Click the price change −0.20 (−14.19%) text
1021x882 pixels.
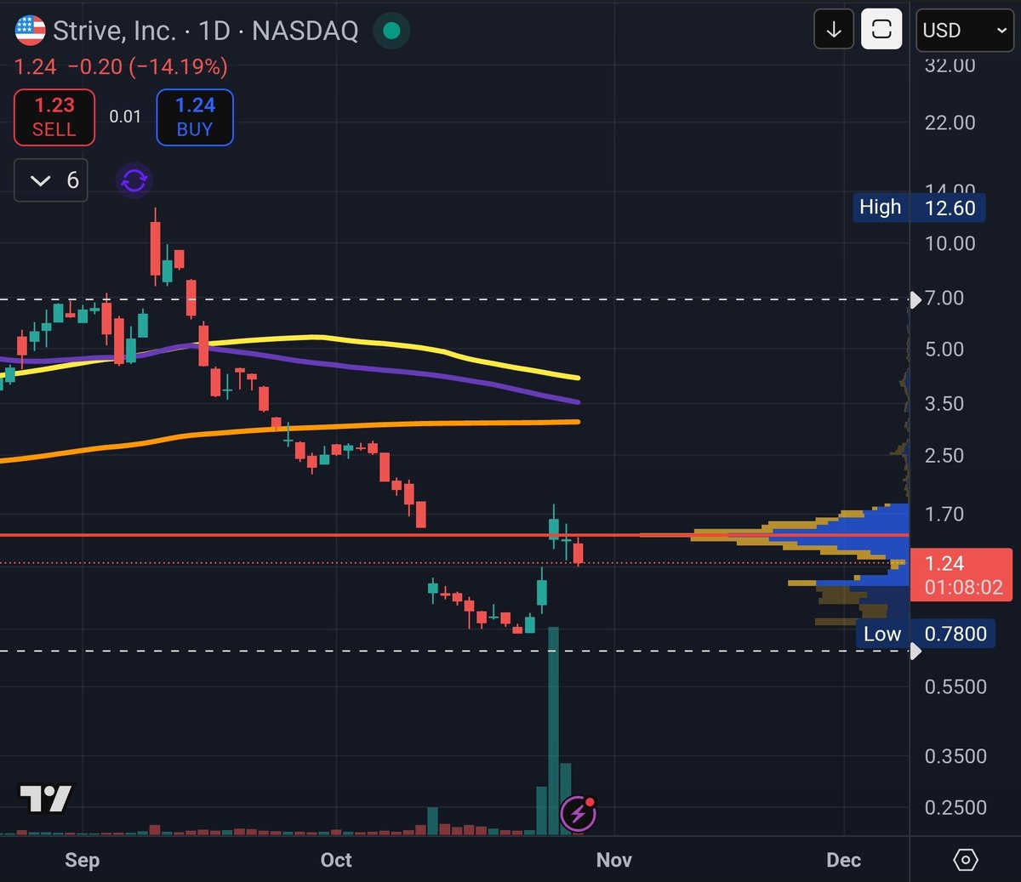149,66
